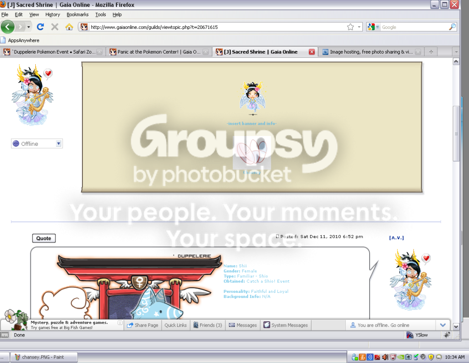Switch to chansey.PNG - Paint taskbar window
This screenshot has height=363, width=469.
click(44, 357)
